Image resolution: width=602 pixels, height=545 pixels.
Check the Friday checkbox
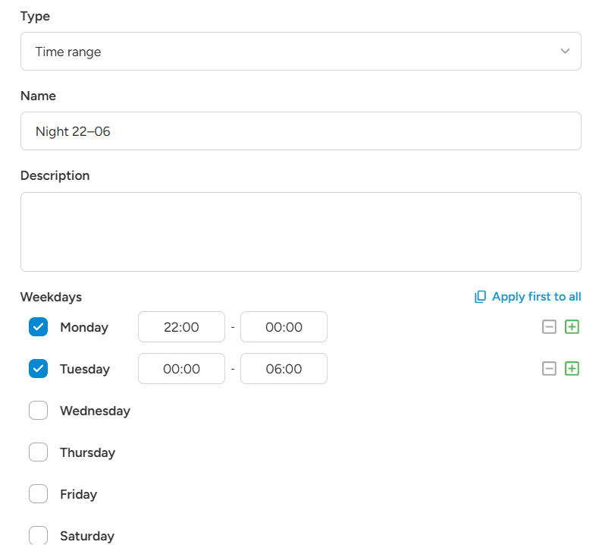point(39,494)
